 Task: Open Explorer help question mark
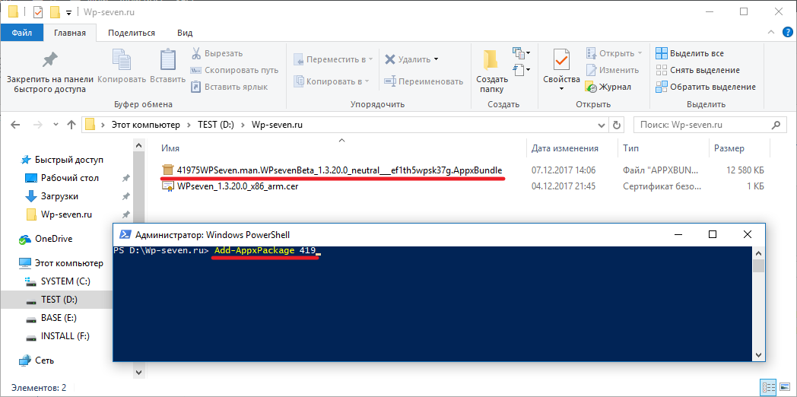pyautogui.click(x=786, y=33)
